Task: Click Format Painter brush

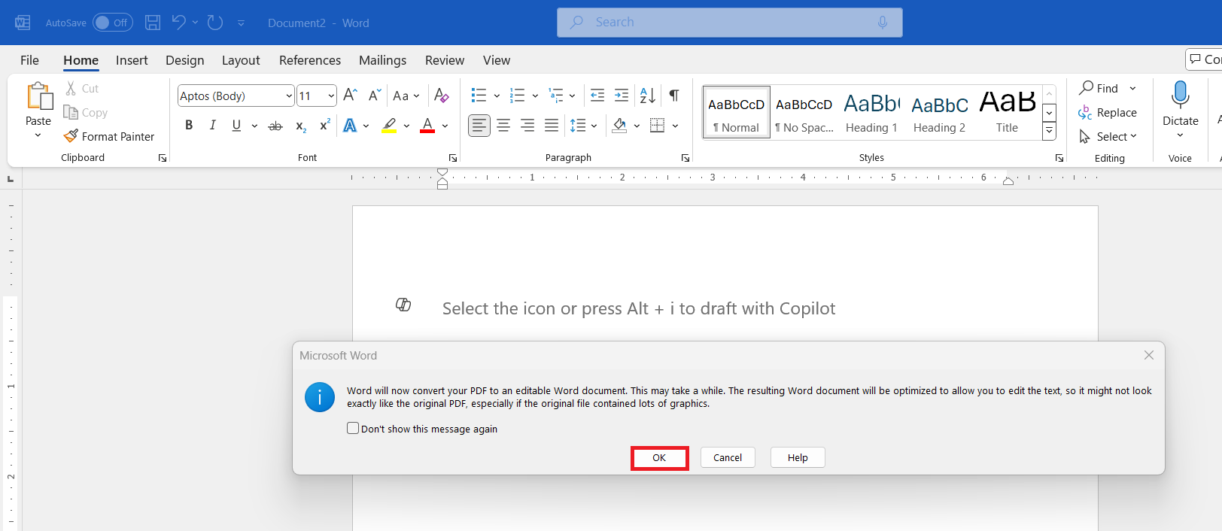Action: click(x=109, y=136)
